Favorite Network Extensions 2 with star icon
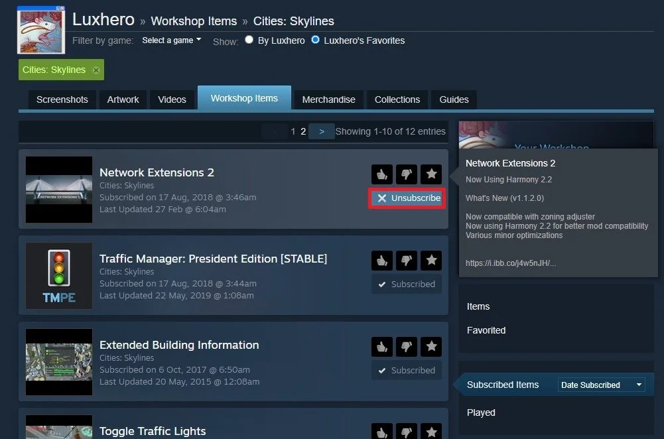664x439 pixels. (x=431, y=174)
